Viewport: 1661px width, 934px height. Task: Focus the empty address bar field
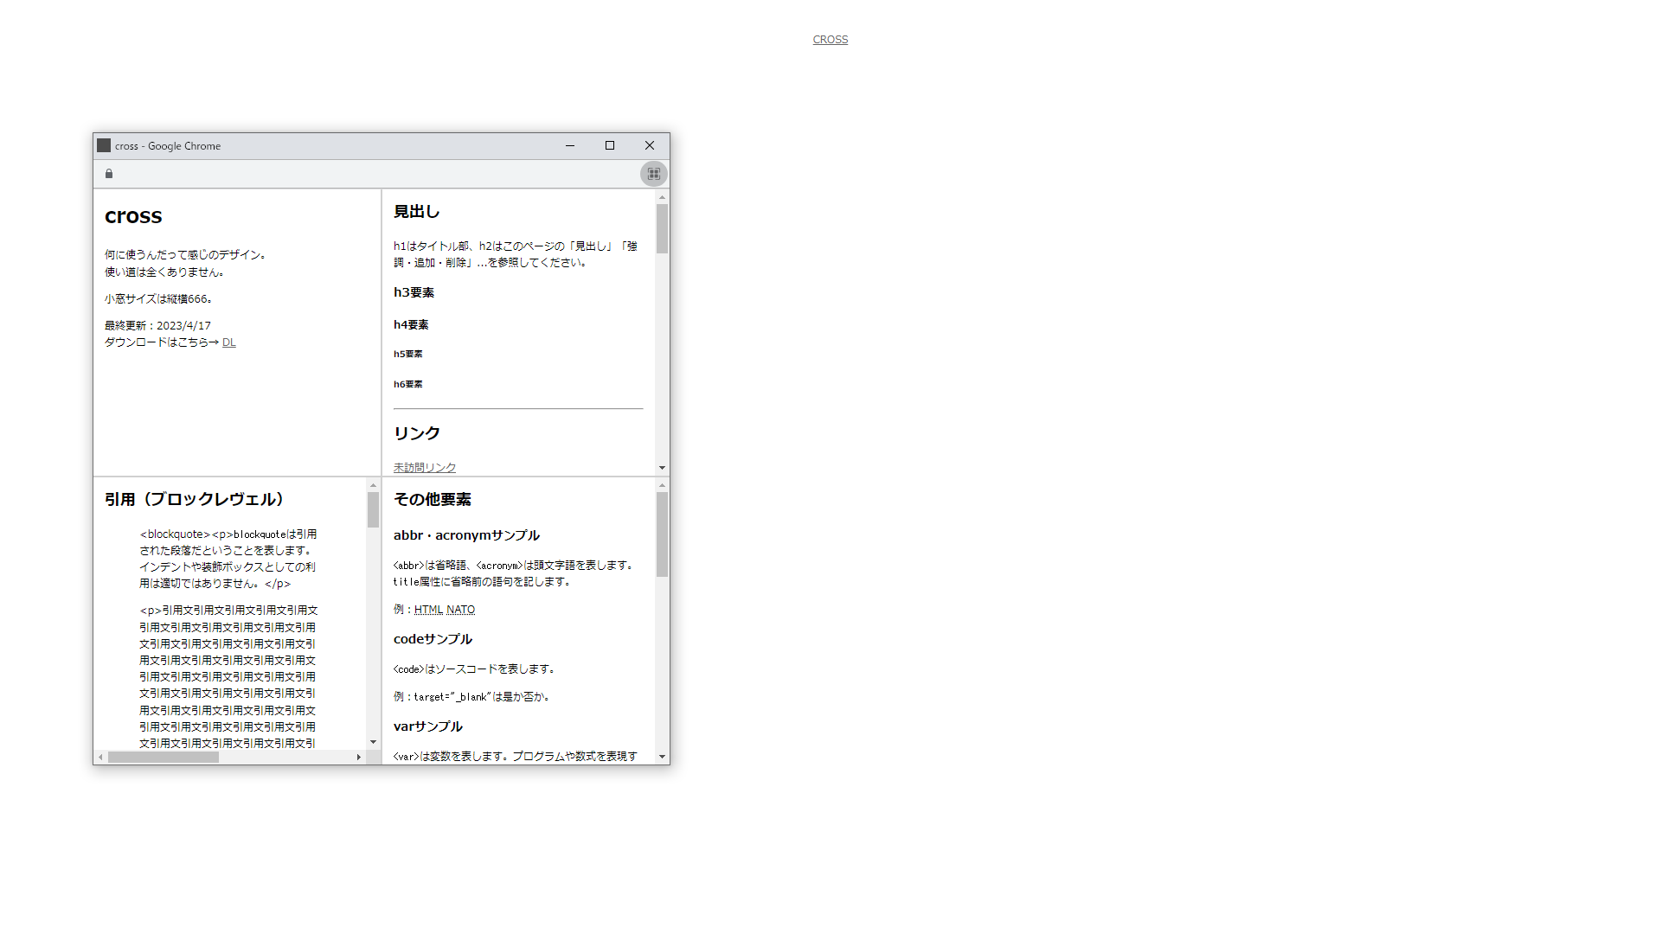pos(372,174)
